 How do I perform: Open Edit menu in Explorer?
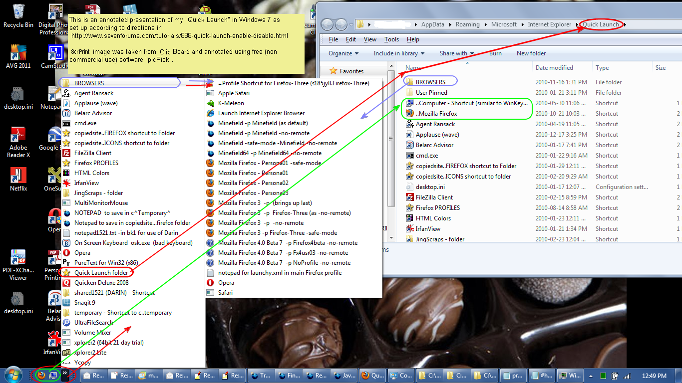pos(351,39)
